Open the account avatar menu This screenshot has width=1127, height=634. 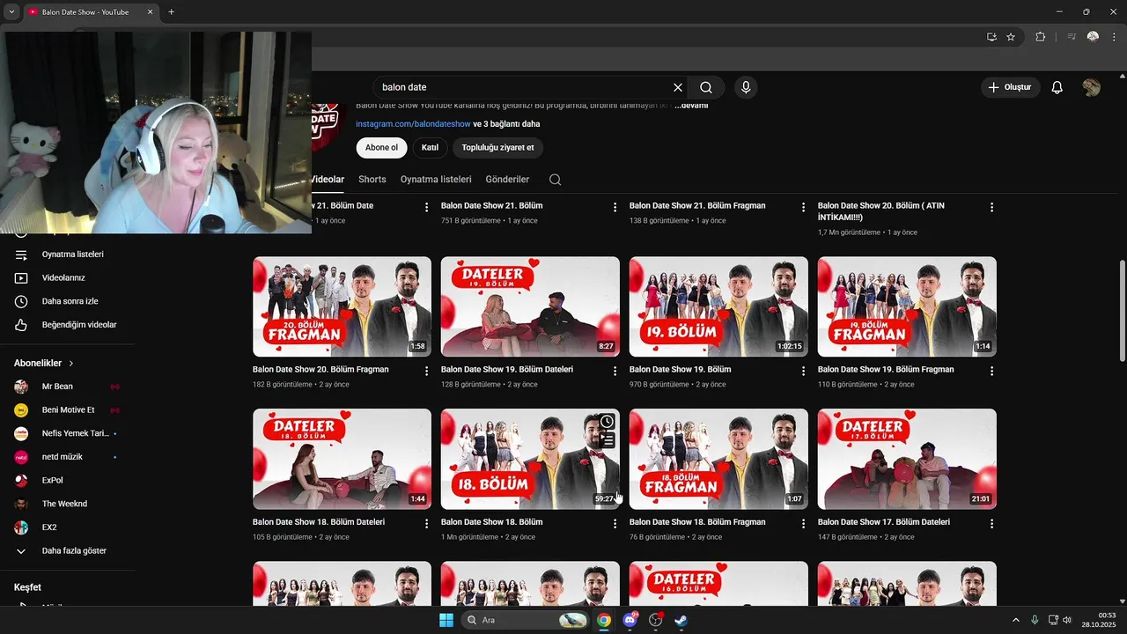pyautogui.click(x=1092, y=87)
